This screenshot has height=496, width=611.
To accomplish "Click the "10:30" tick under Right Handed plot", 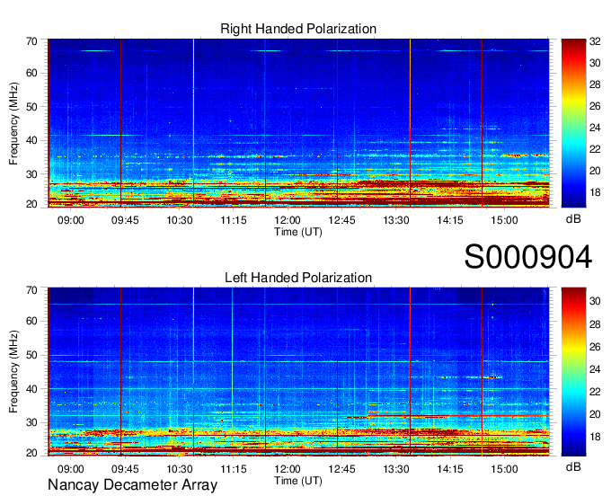I will [x=179, y=220].
